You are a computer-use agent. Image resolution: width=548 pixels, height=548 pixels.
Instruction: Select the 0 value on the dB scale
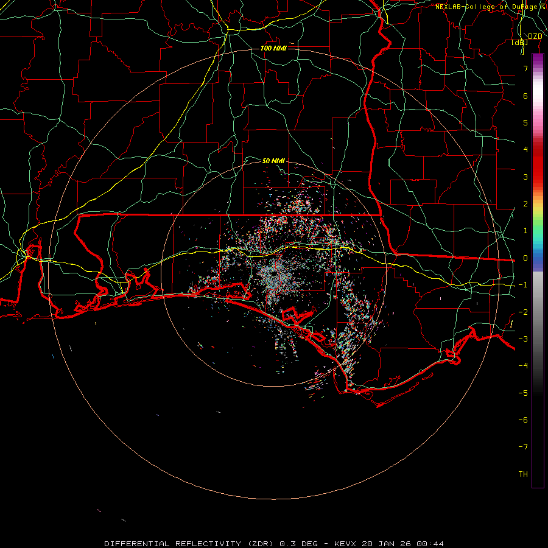[x=525, y=258]
